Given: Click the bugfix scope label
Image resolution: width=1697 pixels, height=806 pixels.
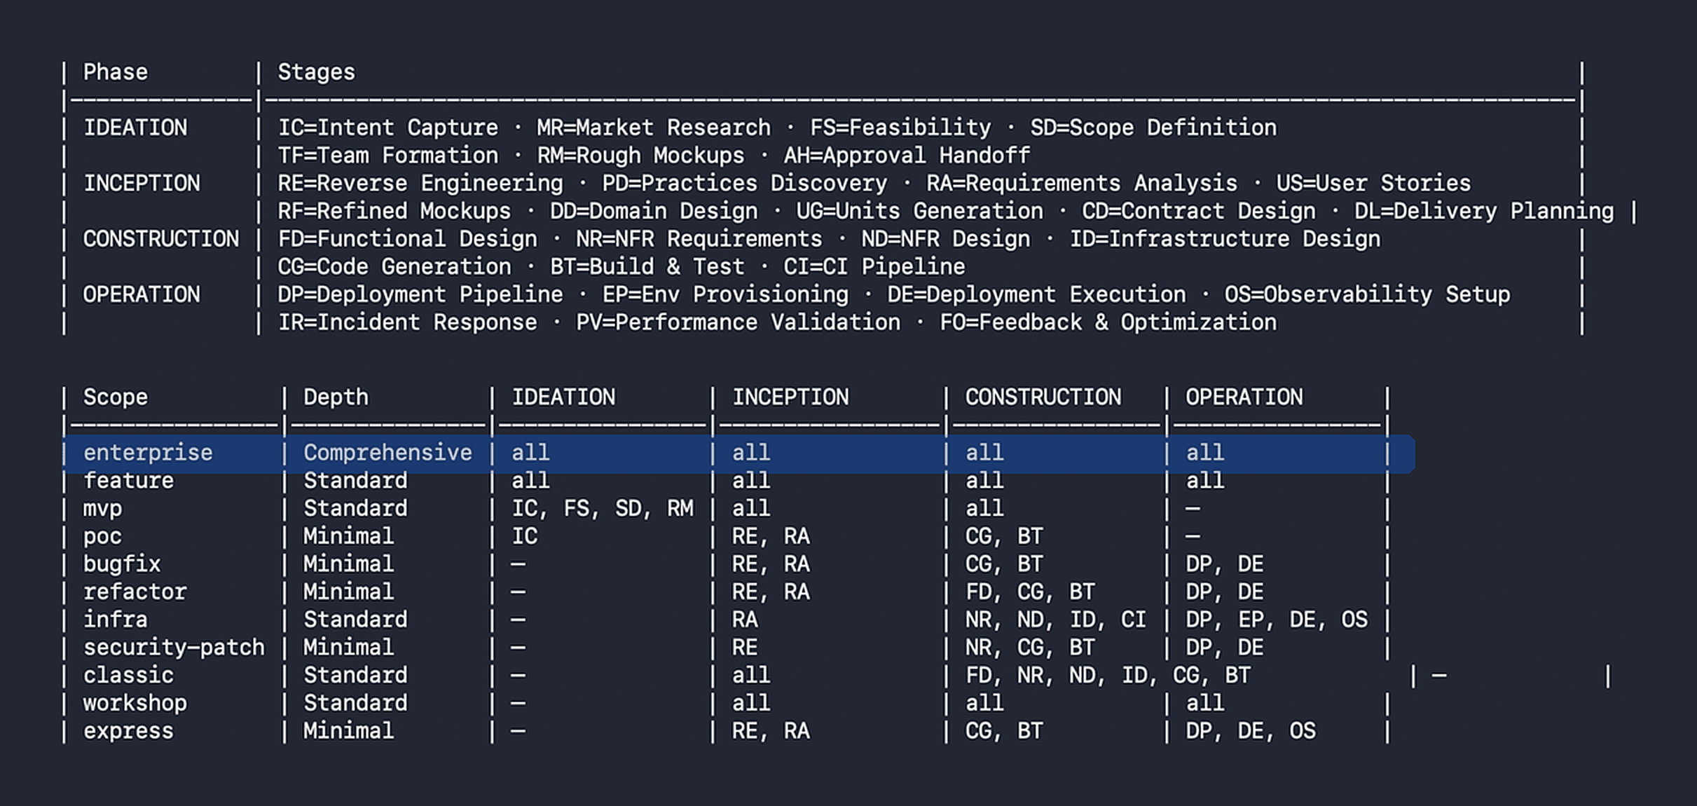Looking at the screenshot, I should pyautogui.click(x=122, y=564).
